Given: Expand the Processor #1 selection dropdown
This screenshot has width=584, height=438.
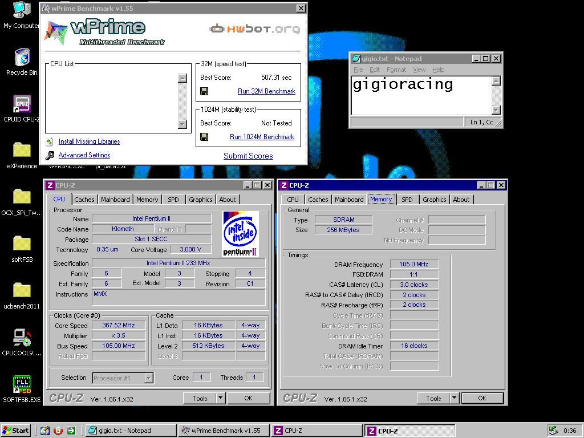Looking at the screenshot, I should point(149,379).
